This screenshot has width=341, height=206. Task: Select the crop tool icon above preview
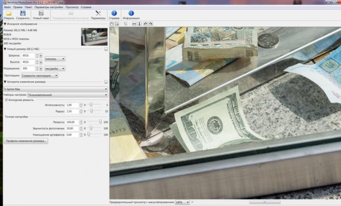click(x=125, y=24)
